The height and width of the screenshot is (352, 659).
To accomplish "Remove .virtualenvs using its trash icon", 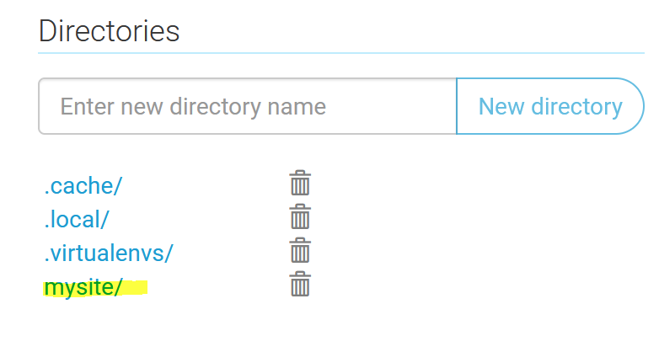I will (300, 251).
